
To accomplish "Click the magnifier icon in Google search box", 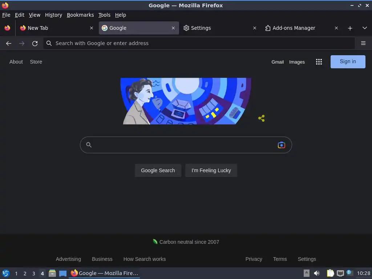I will pyautogui.click(x=89, y=145).
